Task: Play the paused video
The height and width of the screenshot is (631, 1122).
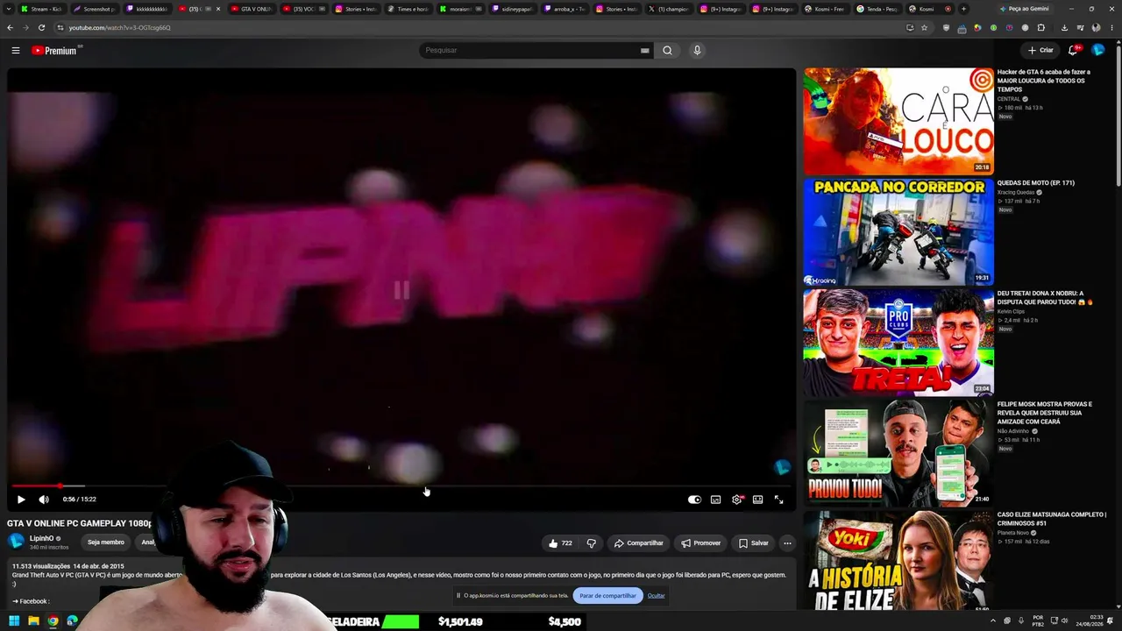Action: point(21,500)
